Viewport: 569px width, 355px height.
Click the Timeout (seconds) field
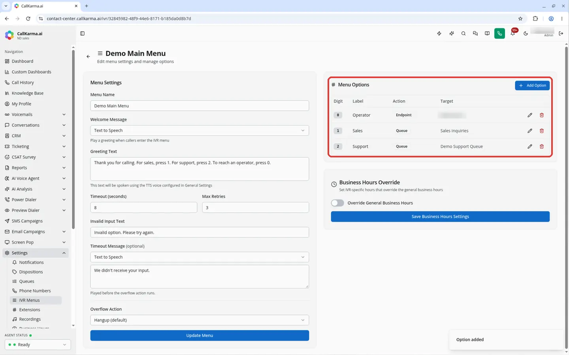(x=144, y=207)
